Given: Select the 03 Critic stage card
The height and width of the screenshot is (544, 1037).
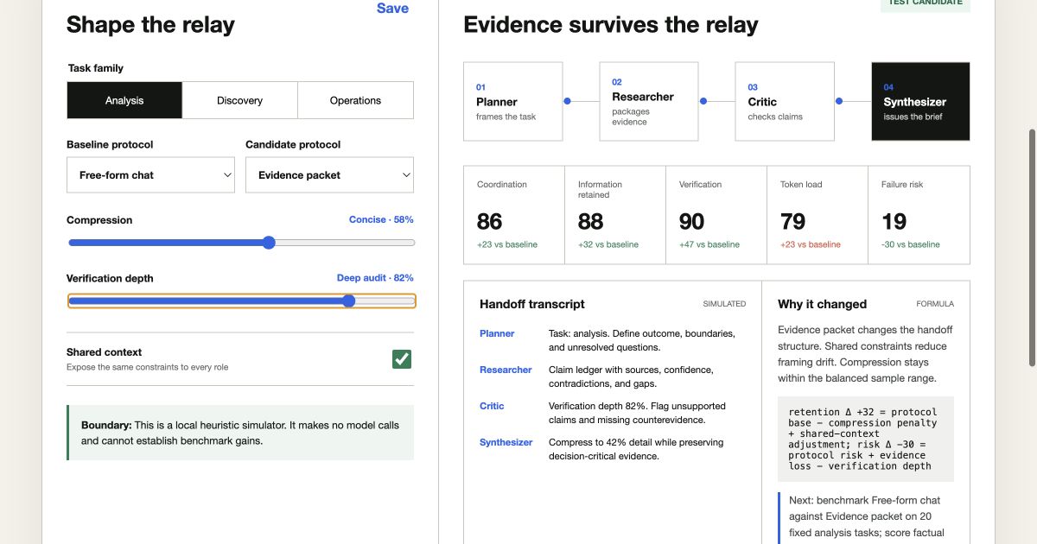Looking at the screenshot, I should (785, 101).
